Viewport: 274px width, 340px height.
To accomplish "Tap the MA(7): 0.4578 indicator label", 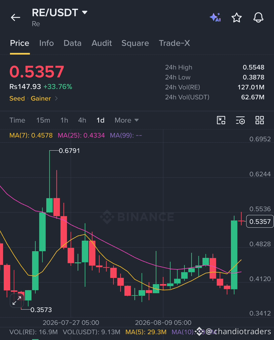I will click(31, 135).
